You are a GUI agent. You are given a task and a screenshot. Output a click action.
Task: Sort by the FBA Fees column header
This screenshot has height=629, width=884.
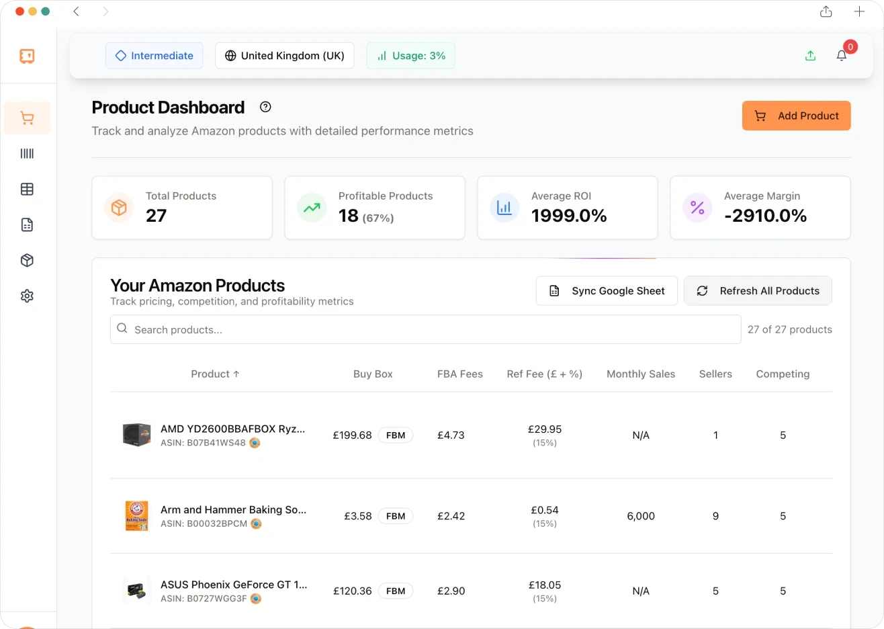coord(460,374)
